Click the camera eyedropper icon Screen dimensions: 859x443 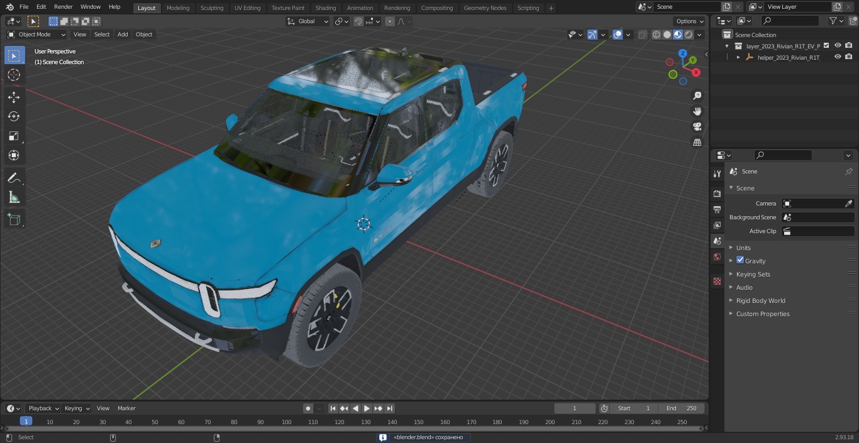pyautogui.click(x=848, y=204)
